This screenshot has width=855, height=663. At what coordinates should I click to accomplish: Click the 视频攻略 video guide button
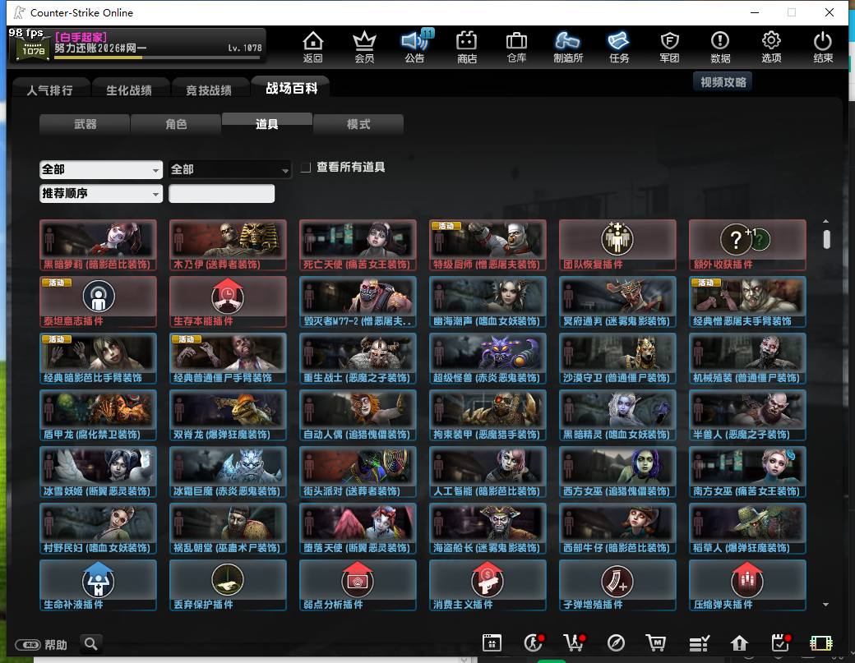point(723,81)
